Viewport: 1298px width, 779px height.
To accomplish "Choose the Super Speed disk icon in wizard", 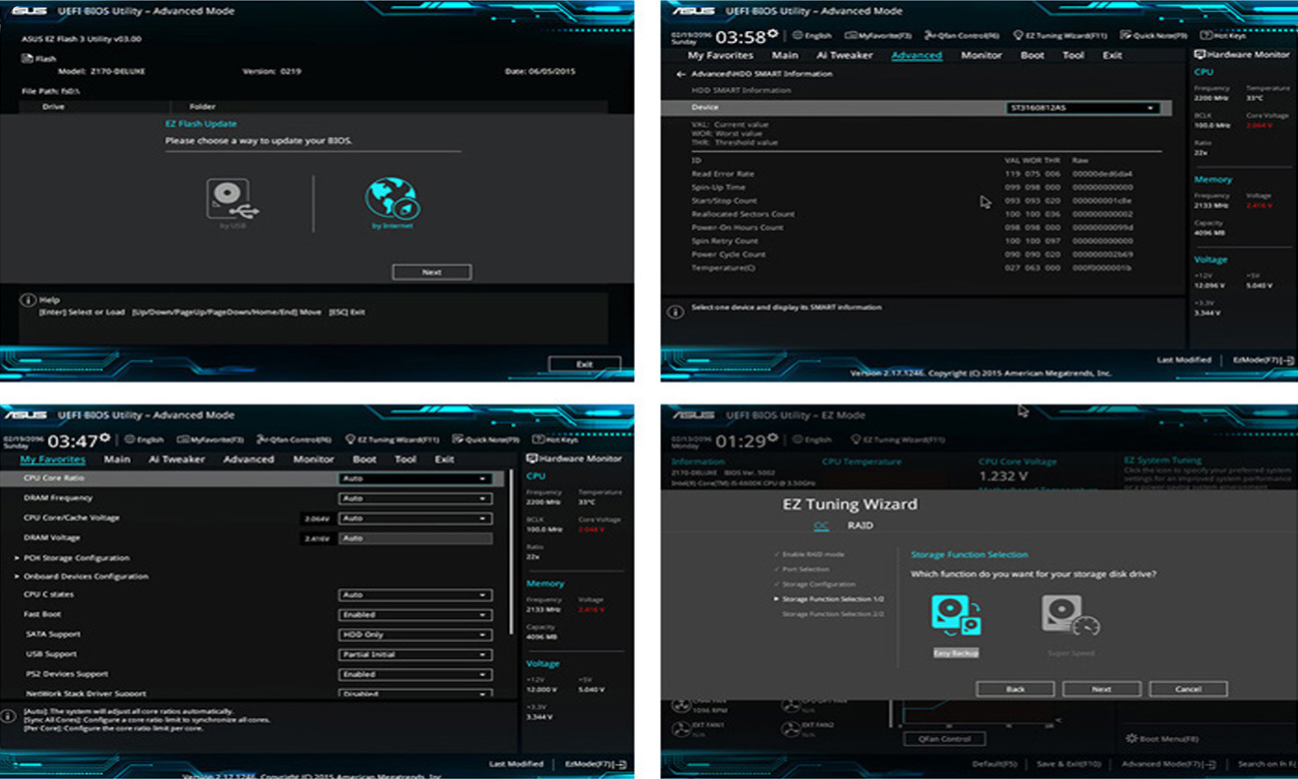I will [x=1070, y=615].
